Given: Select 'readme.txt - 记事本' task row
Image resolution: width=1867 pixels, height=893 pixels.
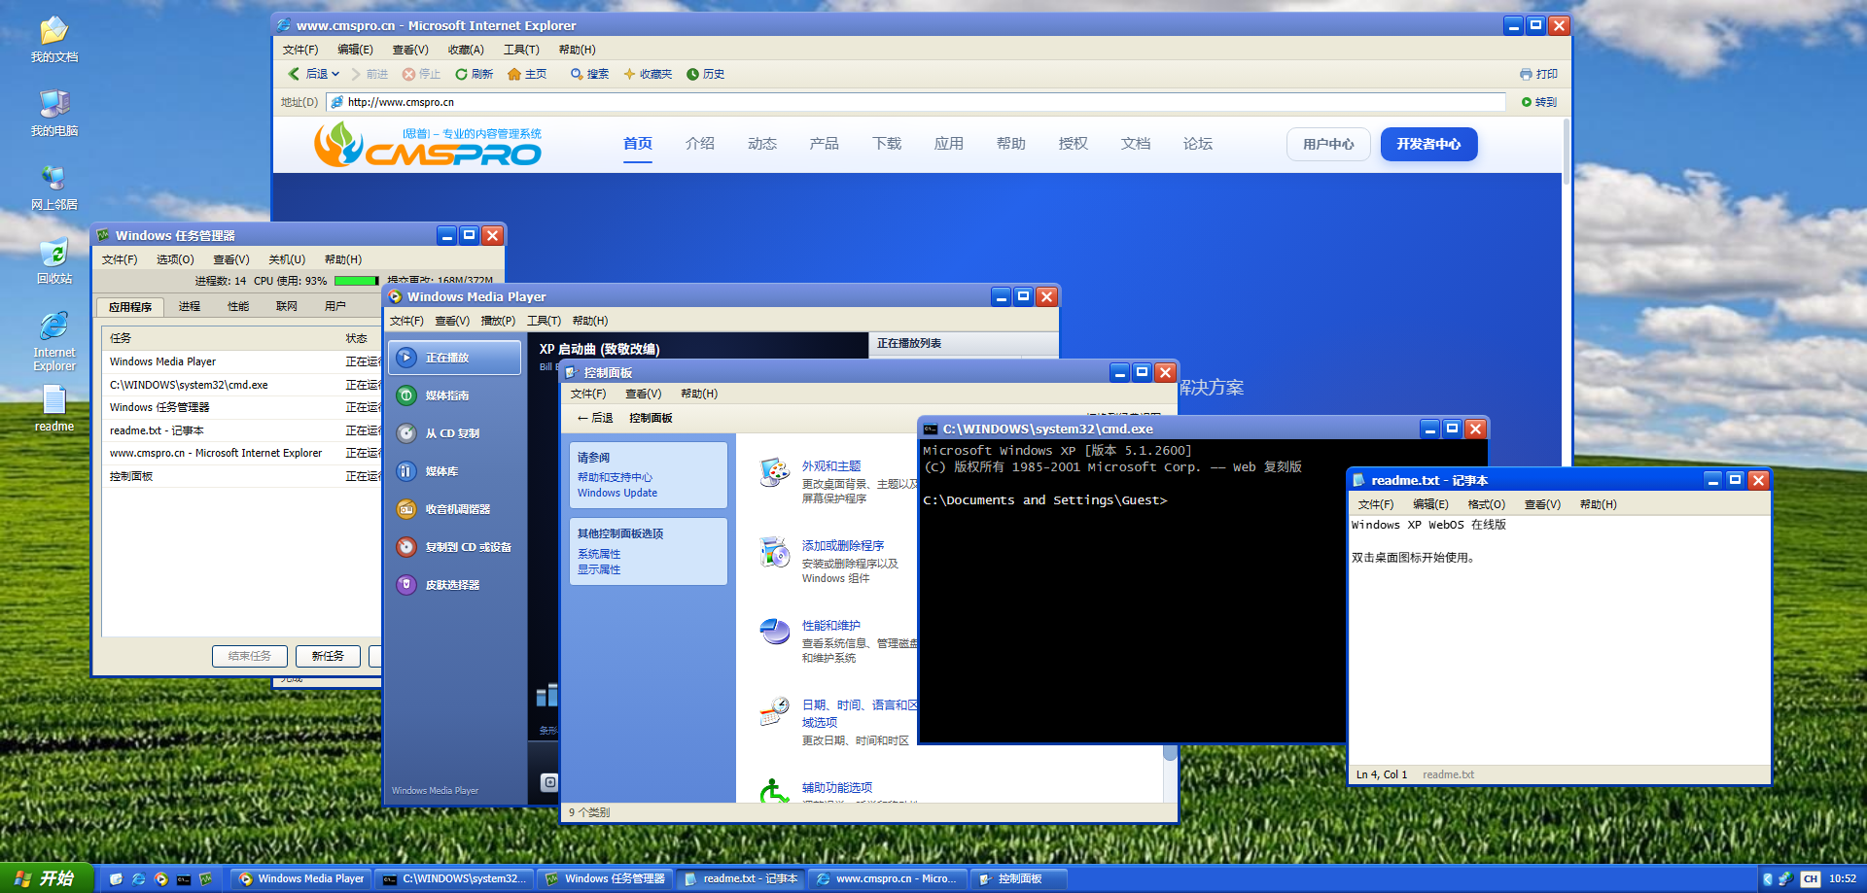Looking at the screenshot, I should tap(241, 430).
